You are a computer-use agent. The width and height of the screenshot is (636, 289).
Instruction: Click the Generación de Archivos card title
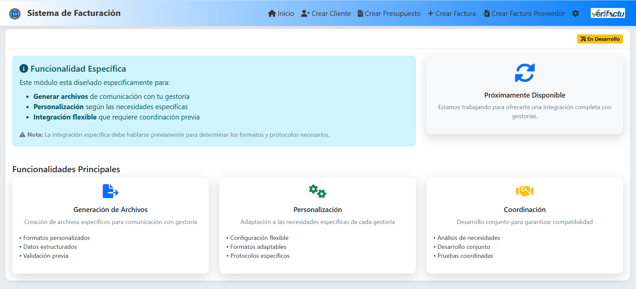[x=110, y=210]
